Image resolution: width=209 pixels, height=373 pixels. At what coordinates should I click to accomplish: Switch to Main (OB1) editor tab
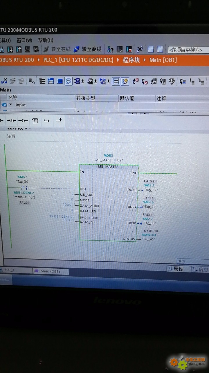[51, 271]
